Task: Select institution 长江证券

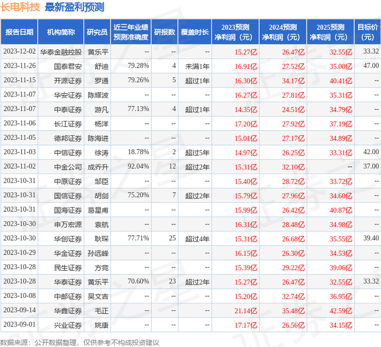Action: (x=68, y=124)
